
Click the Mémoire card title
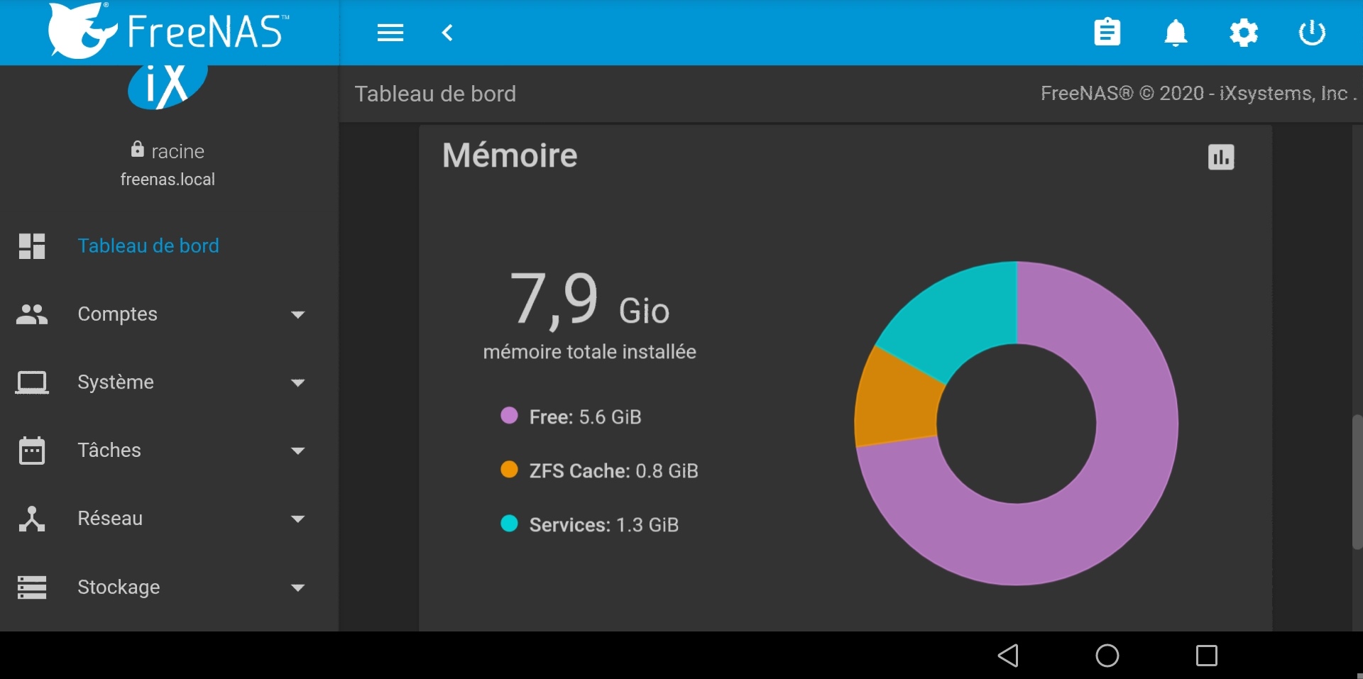[x=510, y=155]
